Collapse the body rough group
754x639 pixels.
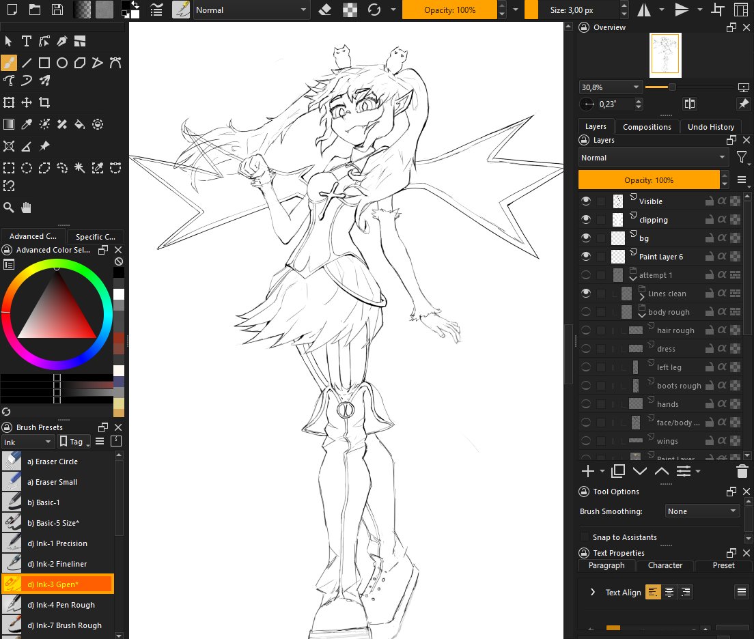click(642, 315)
